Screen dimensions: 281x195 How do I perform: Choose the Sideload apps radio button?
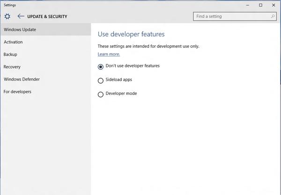(101, 80)
